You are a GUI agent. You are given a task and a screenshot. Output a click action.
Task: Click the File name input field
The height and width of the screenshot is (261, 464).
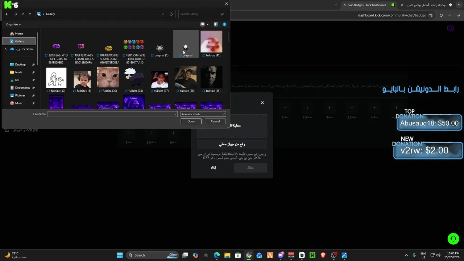pos(112,114)
